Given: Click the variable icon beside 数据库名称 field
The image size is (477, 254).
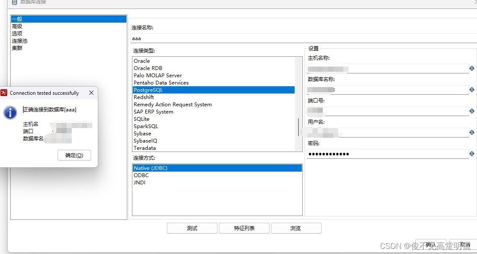Looking at the screenshot, I should click(x=471, y=90).
